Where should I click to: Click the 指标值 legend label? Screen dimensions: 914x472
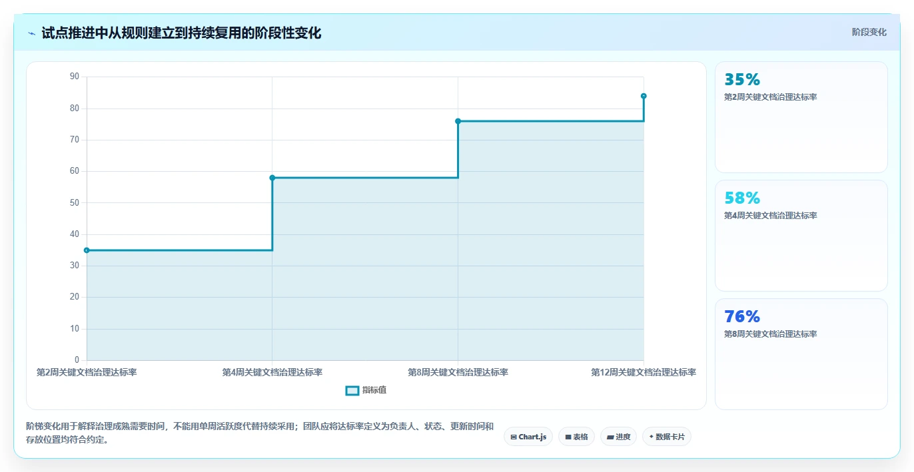click(x=374, y=390)
